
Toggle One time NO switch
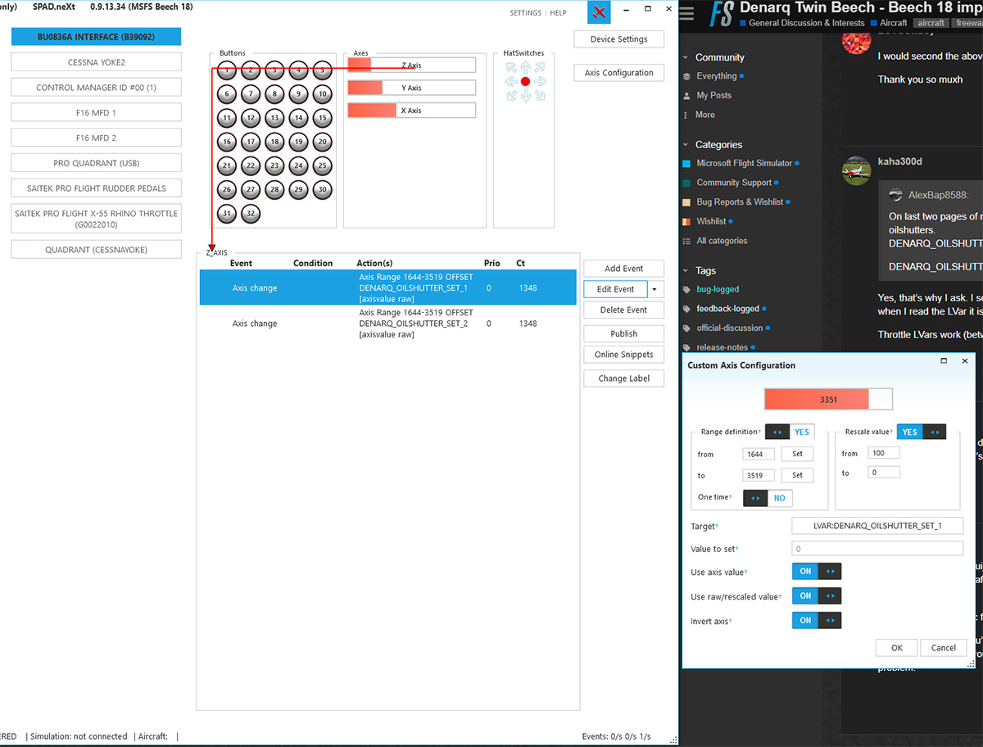768,498
